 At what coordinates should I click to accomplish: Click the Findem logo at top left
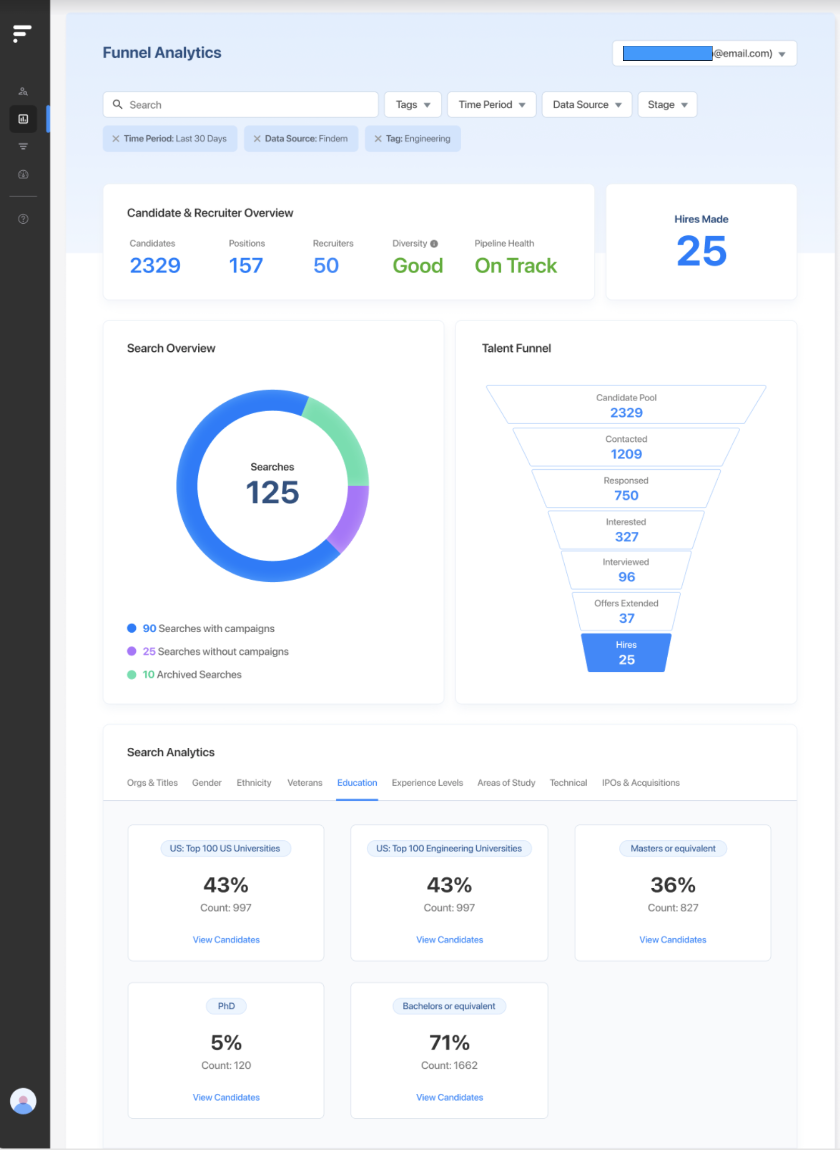pyautogui.click(x=23, y=33)
